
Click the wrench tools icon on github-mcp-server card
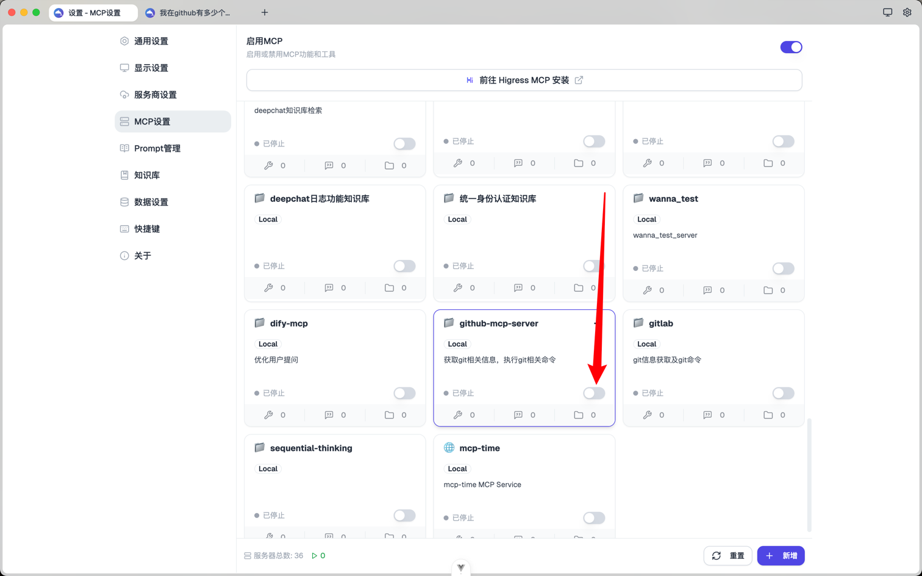pos(457,415)
